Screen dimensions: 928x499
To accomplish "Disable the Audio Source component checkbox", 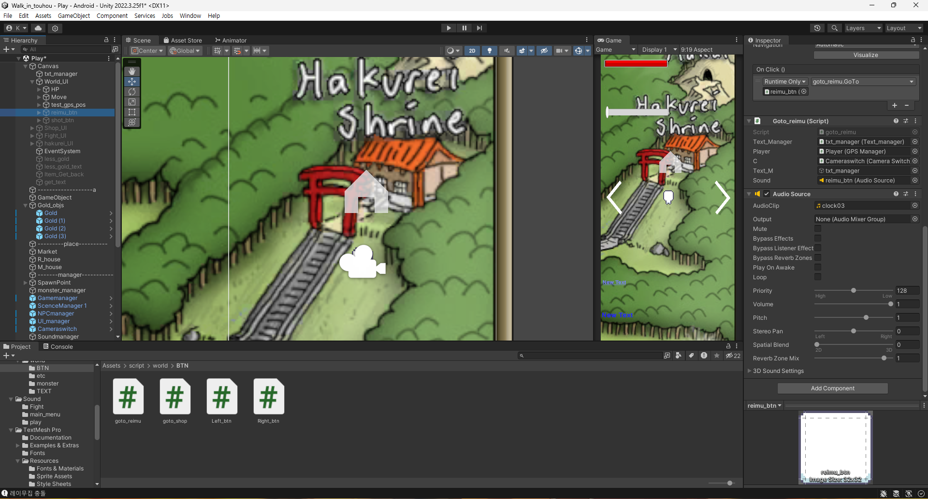I will pos(767,194).
